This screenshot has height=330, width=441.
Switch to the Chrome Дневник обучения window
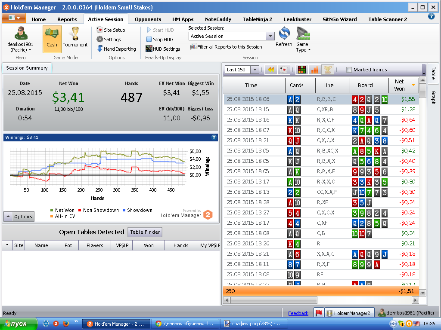(184, 324)
